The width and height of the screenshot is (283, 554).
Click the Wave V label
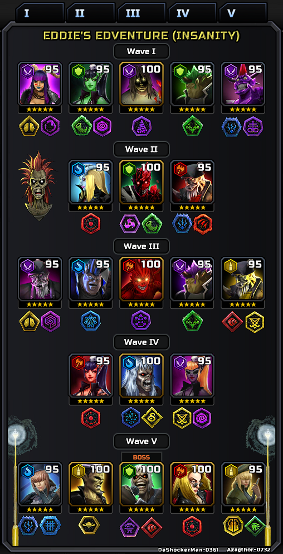[x=141, y=441]
